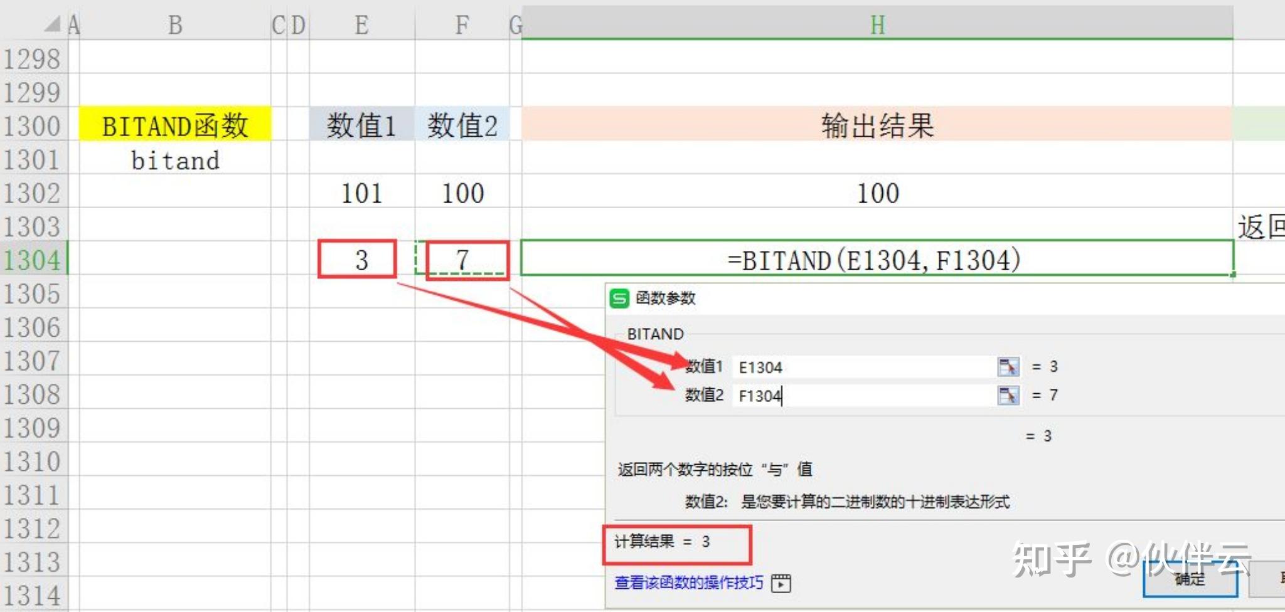Click the range selector icon for 数值2
1285x612 pixels.
[1008, 396]
